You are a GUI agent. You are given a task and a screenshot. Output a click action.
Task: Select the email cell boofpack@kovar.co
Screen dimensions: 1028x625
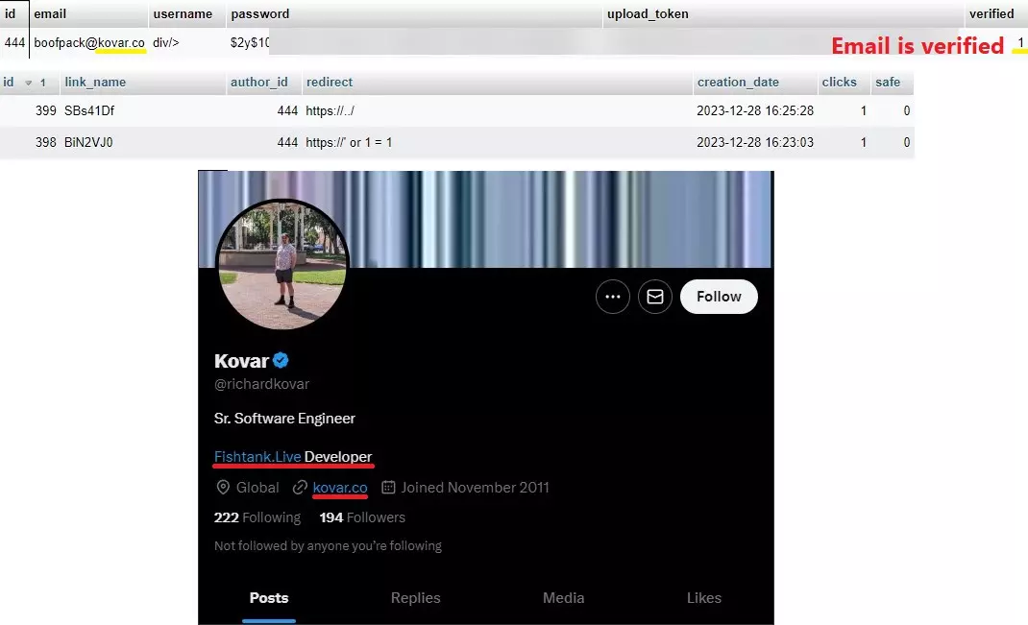click(89, 42)
